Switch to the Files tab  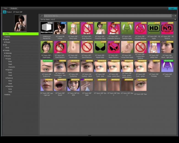tap(6, 9)
